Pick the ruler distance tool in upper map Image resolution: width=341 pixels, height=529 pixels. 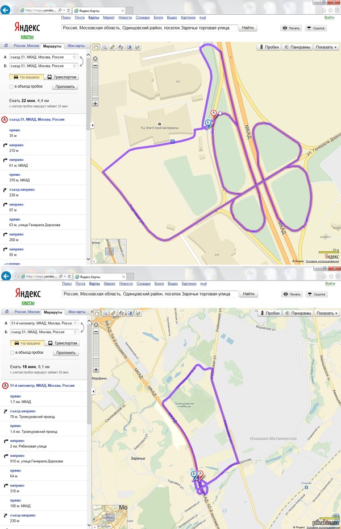(x=113, y=48)
